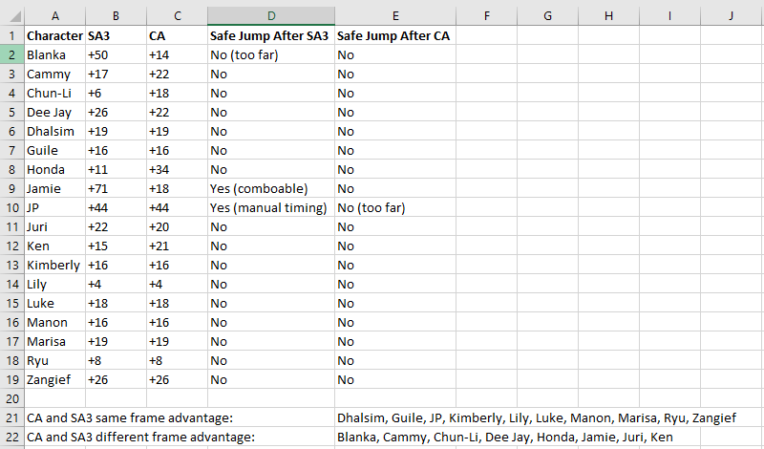Viewport: 764px width, 449px height.
Task: Click Dee Jay's +26 SA3 value
Action: 116,112
